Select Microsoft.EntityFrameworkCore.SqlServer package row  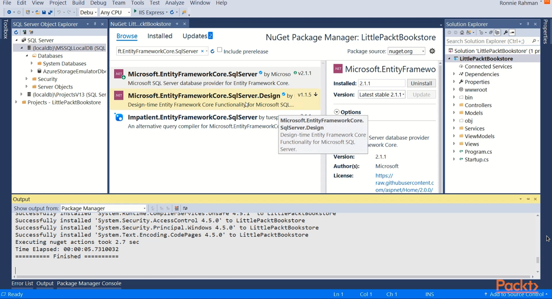[215, 78]
